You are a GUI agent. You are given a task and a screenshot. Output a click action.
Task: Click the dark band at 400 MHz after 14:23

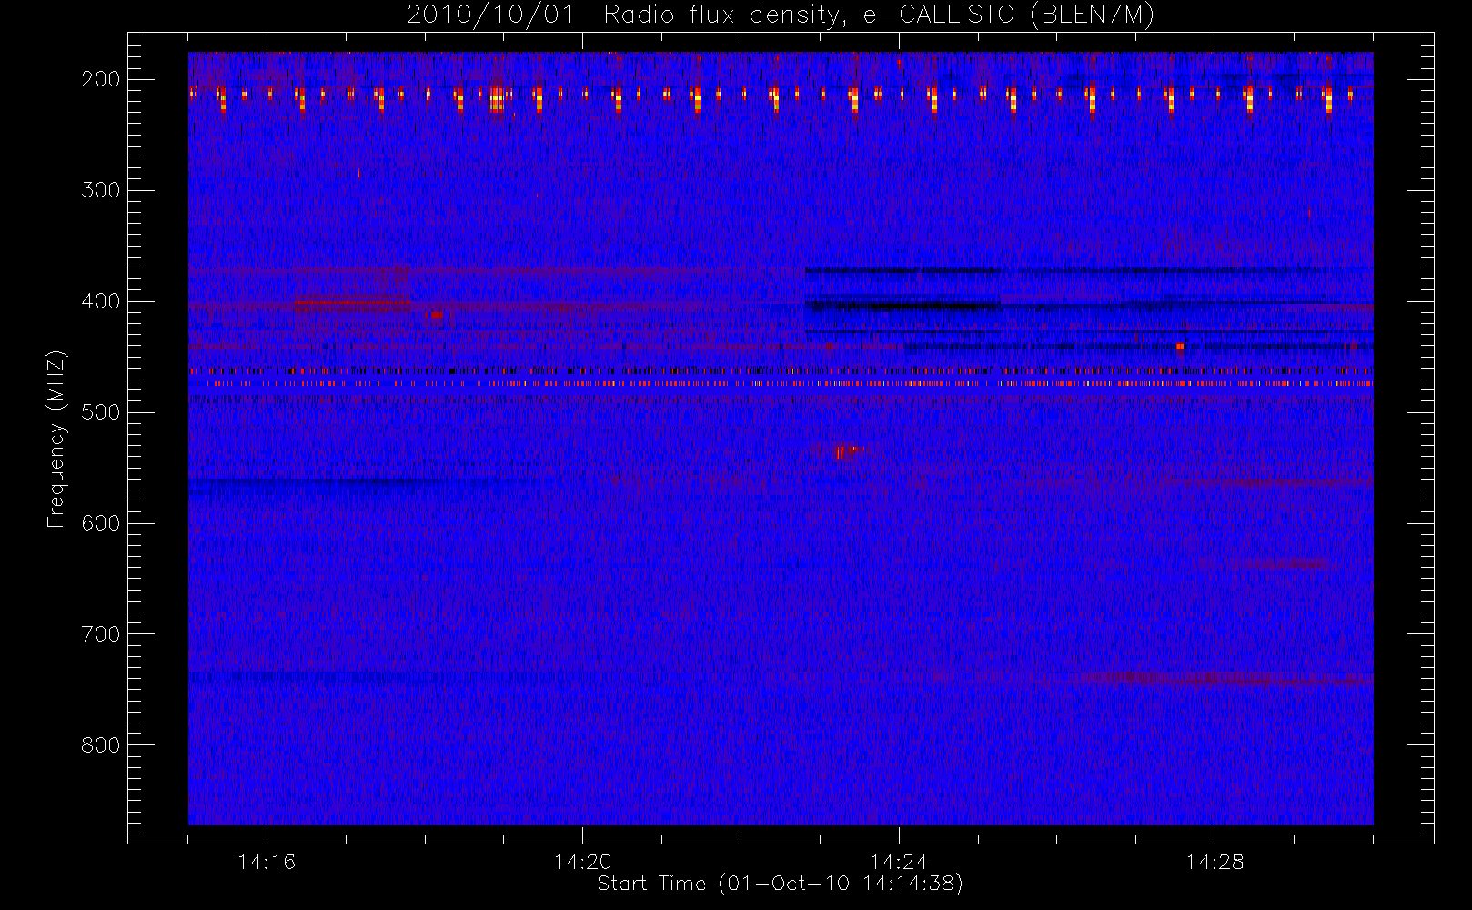pyautogui.click(x=902, y=307)
